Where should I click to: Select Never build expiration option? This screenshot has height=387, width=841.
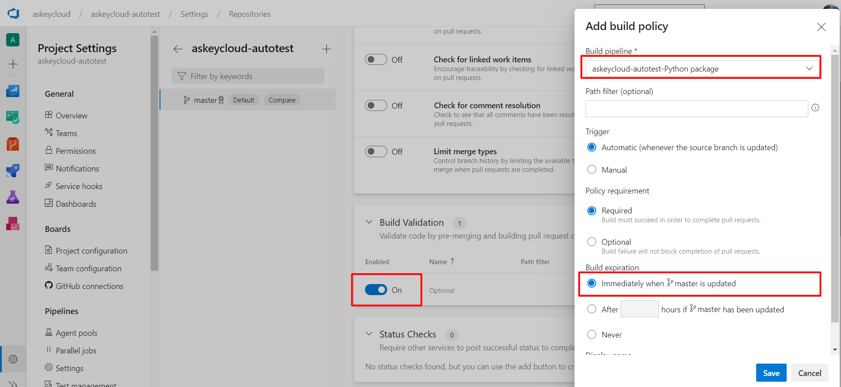[x=592, y=334]
